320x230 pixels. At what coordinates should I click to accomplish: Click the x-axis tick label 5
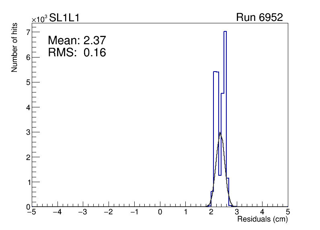(288, 212)
